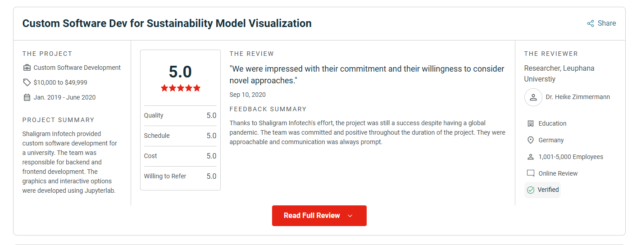Viewport: 632px width, 245px height.
Task: Click the Verified badge label
Action: click(x=548, y=190)
